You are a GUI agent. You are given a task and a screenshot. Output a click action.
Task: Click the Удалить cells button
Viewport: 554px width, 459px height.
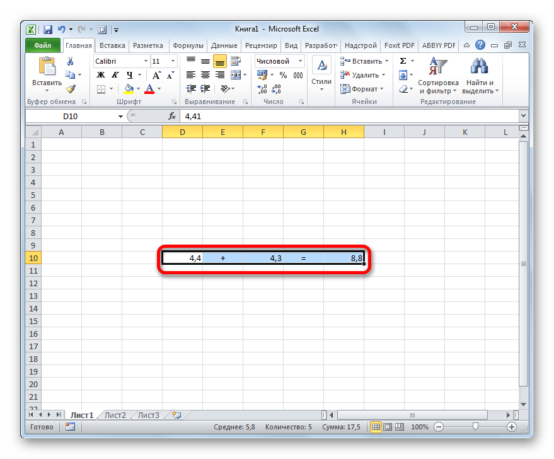coord(362,75)
